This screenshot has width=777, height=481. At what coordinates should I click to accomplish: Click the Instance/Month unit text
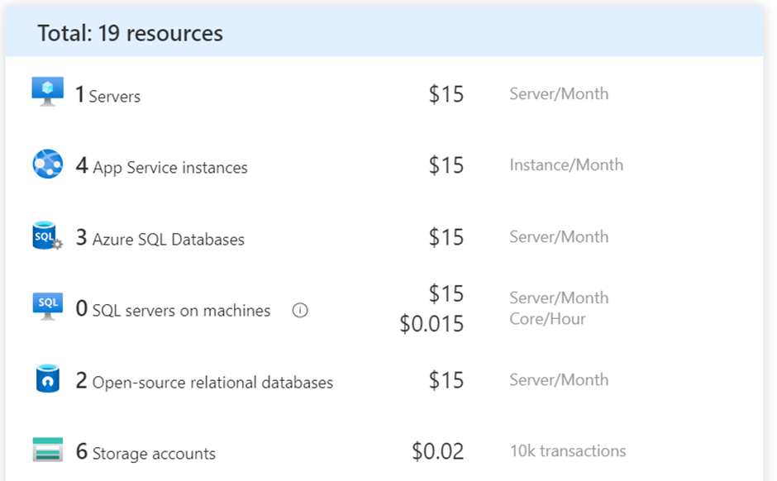pos(566,165)
